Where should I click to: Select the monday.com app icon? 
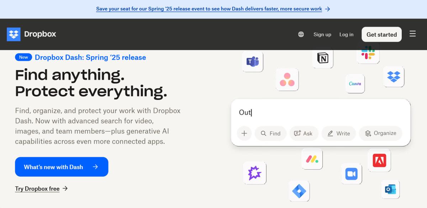coord(312,159)
